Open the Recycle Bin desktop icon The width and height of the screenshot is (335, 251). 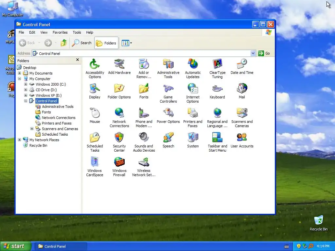319,223
